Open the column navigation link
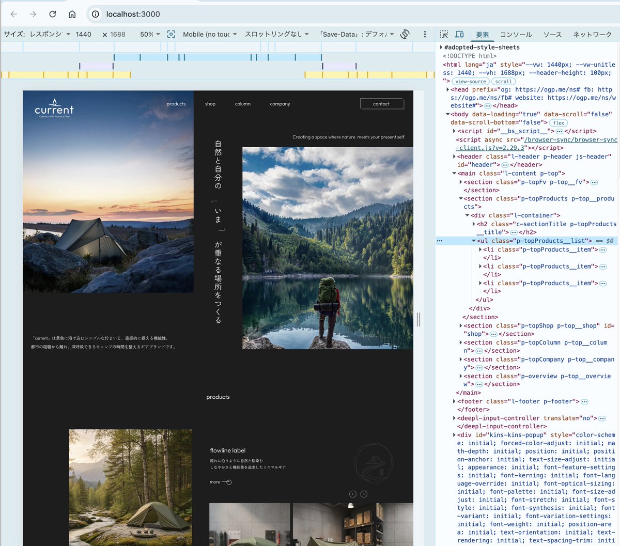The image size is (620, 546). 243,104
